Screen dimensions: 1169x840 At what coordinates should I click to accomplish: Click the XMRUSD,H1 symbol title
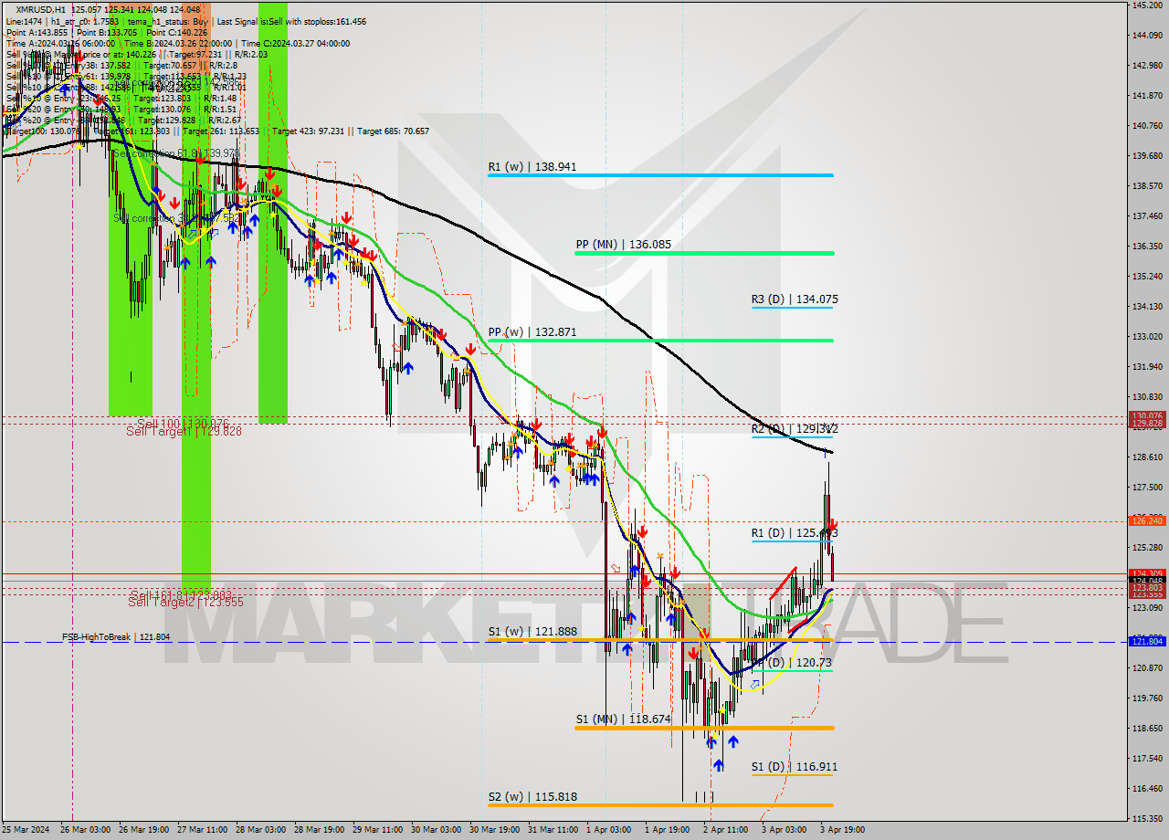pos(41,9)
